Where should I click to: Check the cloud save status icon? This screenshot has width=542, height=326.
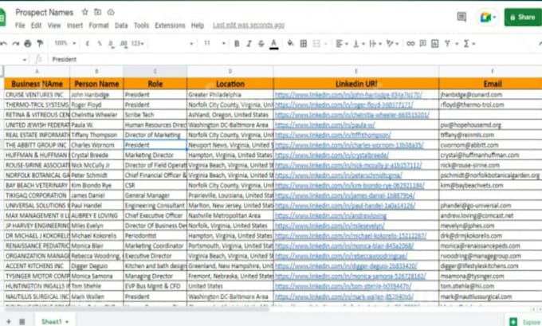(x=111, y=12)
